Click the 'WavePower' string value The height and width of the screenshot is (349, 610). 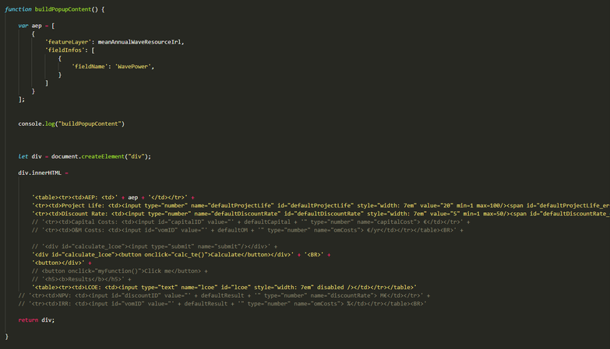point(134,66)
